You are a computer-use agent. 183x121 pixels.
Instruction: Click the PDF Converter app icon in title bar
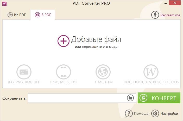[4, 4]
